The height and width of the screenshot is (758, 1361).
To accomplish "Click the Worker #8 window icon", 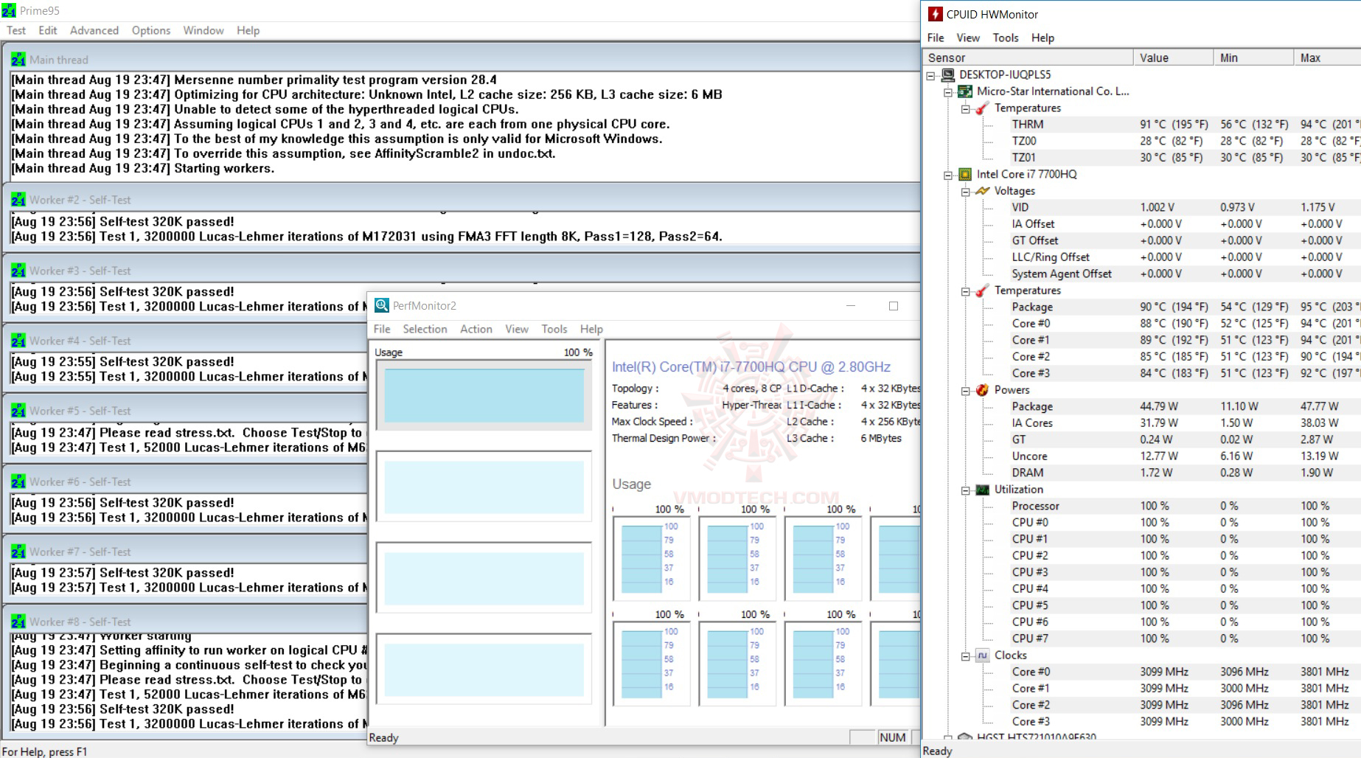I will [x=18, y=622].
